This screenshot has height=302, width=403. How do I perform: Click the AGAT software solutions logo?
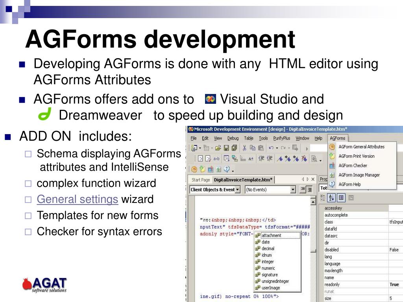(x=44, y=285)
